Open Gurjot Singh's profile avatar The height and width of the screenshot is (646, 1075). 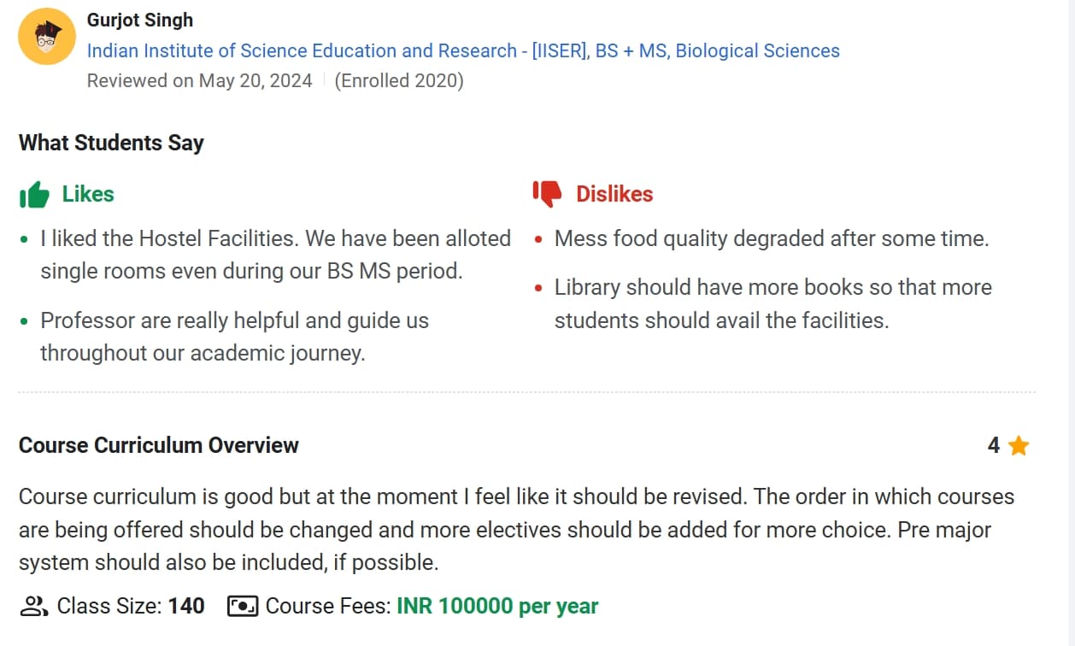point(47,37)
